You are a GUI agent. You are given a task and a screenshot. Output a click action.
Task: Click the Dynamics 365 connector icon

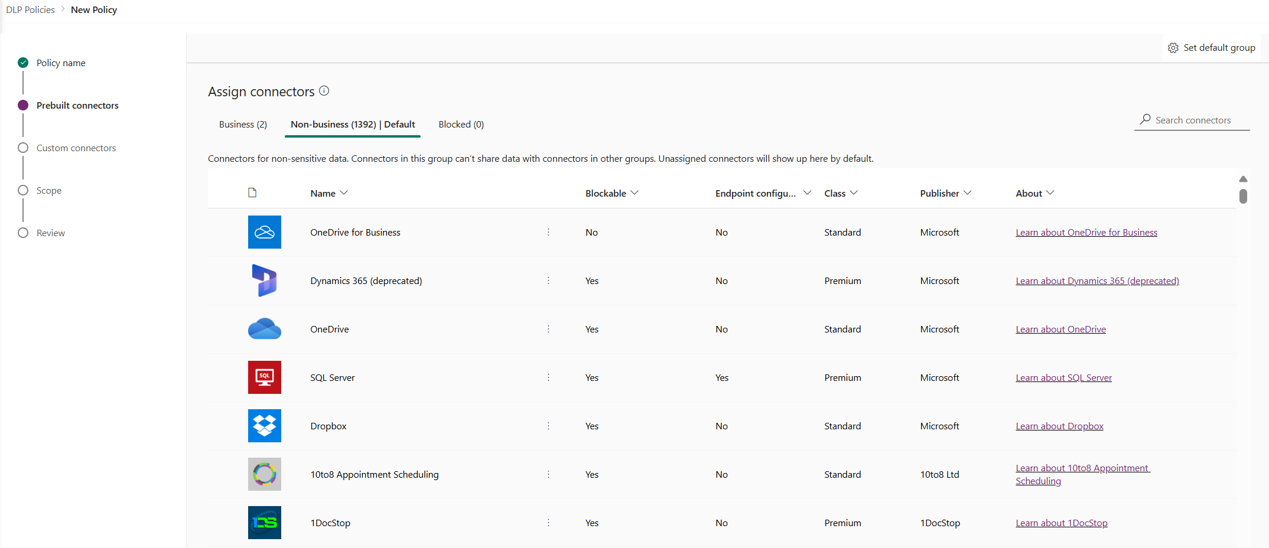point(264,280)
